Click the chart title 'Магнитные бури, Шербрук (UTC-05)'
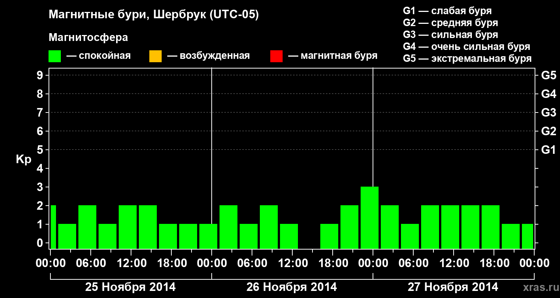The height and width of the screenshot is (298, 560). tap(154, 15)
